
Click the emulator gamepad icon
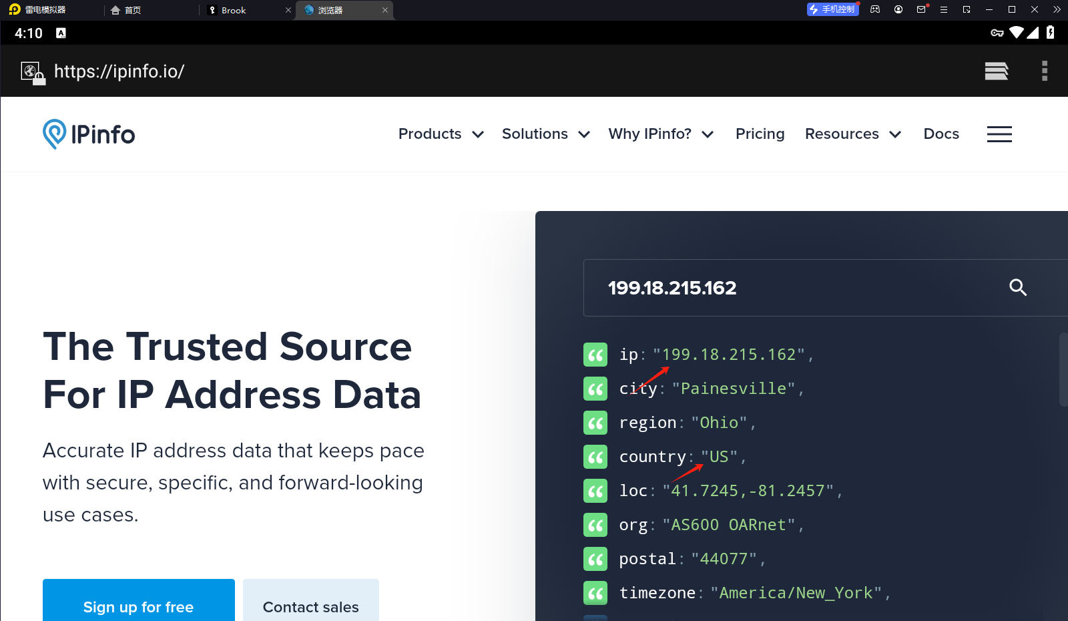(875, 9)
